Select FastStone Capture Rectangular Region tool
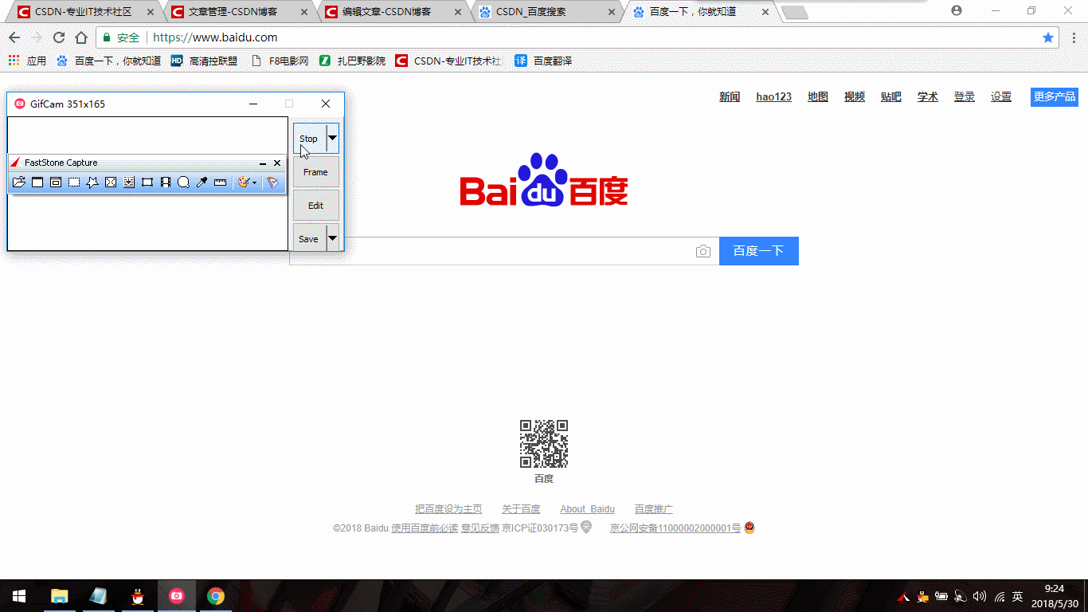Image resolution: width=1088 pixels, height=612 pixels. point(74,182)
